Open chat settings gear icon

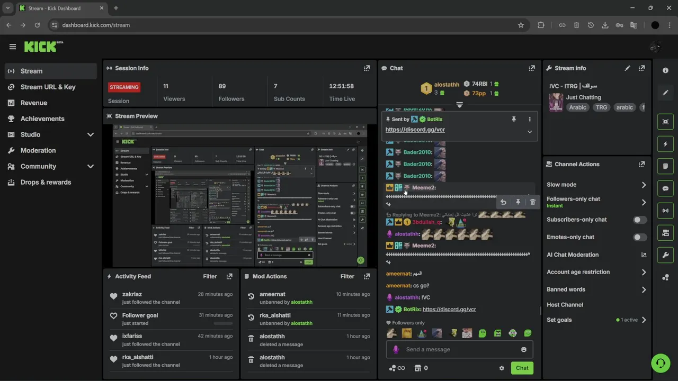502,368
